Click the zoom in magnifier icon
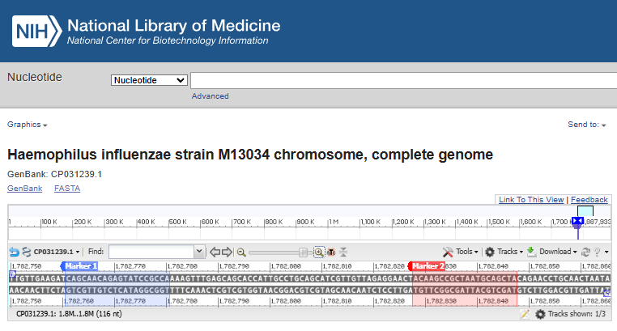 point(319,252)
